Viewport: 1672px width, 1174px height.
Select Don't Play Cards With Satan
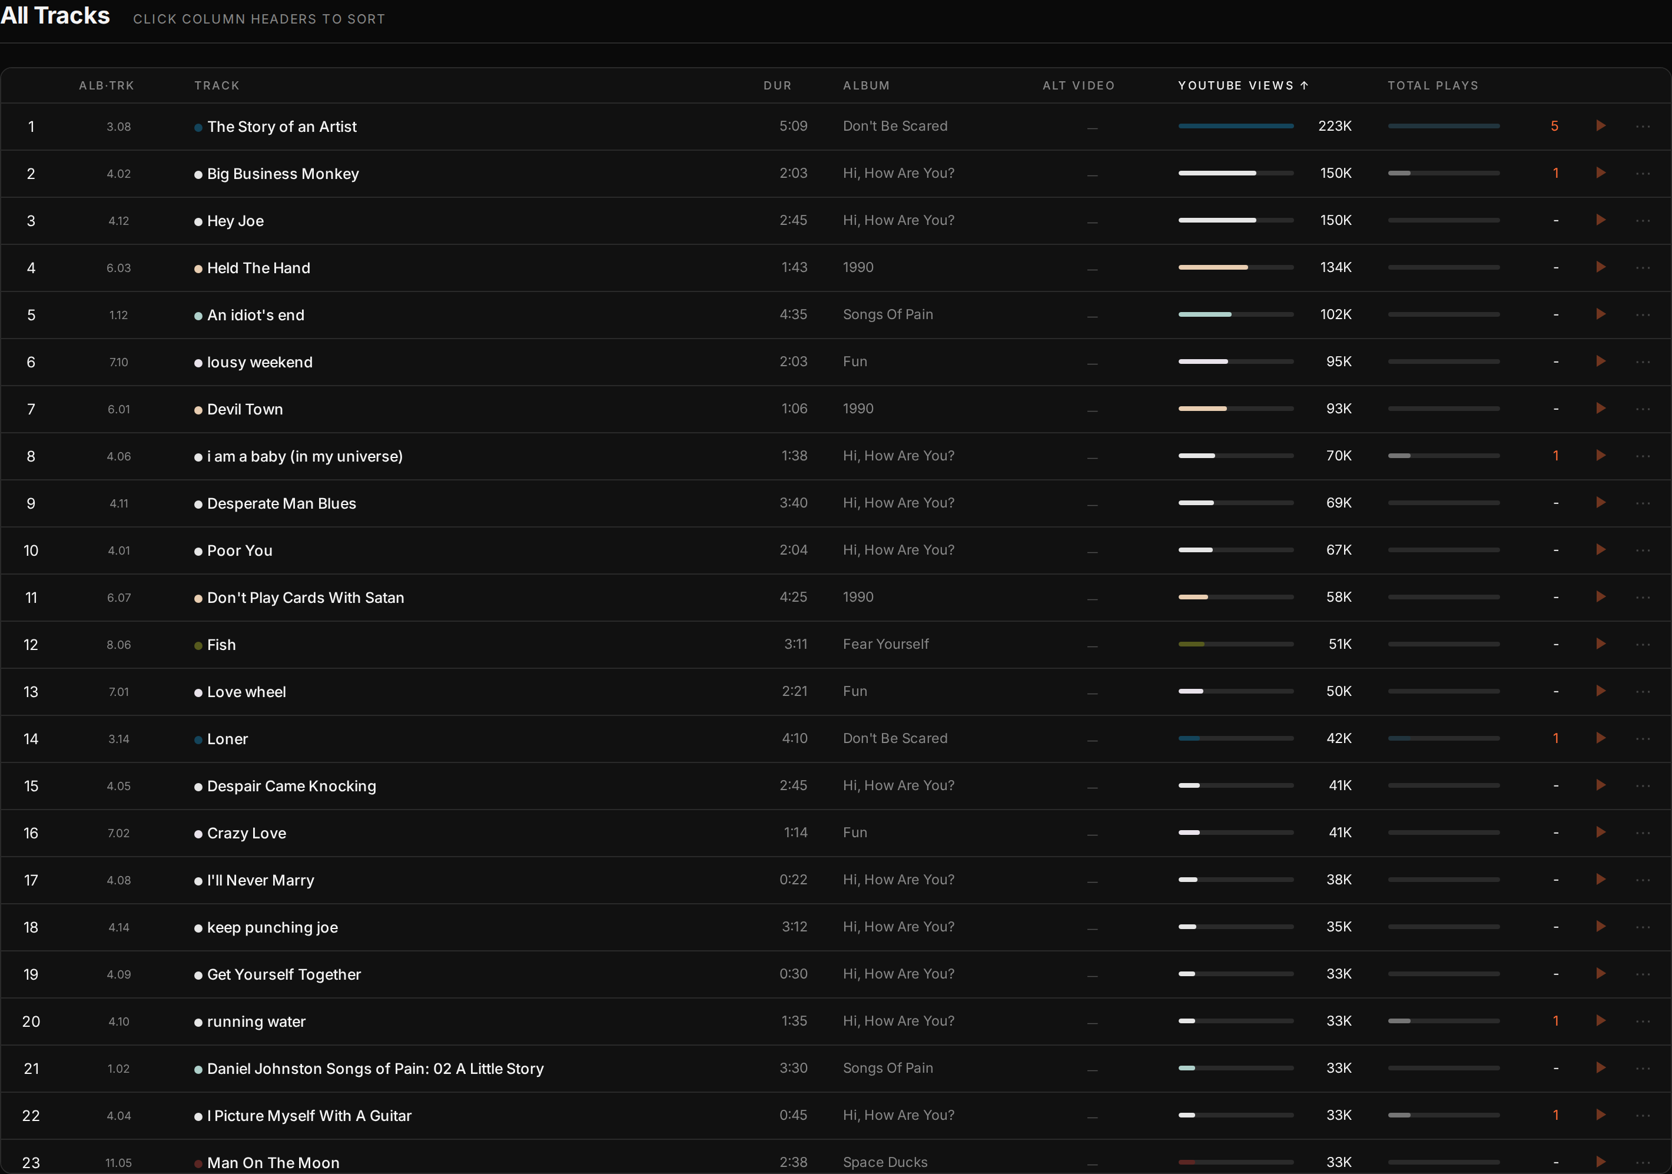pyautogui.click(x=305, y=597)
